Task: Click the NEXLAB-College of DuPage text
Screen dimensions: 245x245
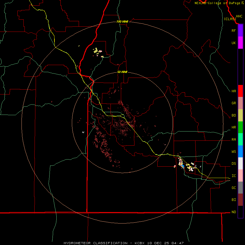Action: (217, 3)
